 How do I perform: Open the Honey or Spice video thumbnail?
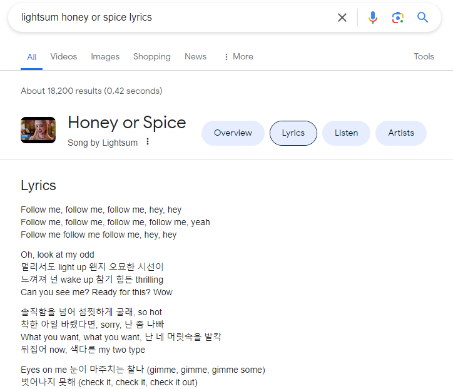pos(38,130)
